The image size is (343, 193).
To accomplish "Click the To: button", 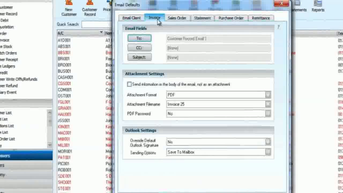I will point(139,38).
